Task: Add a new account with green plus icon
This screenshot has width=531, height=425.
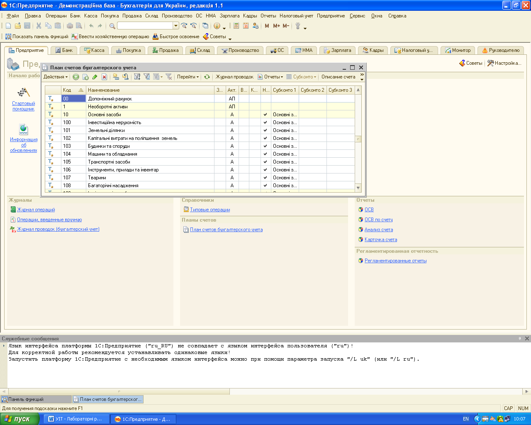Action: click(x=76, y=77)
